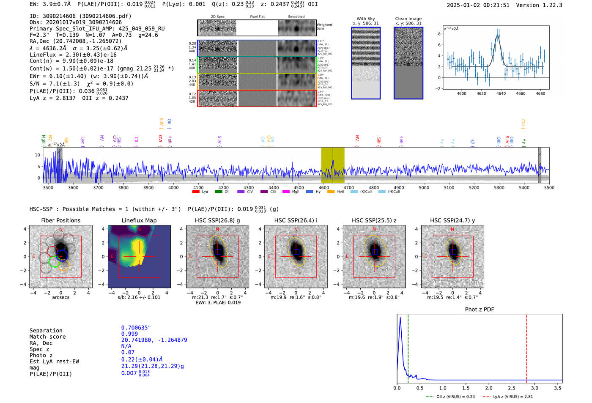Click the green-bordered fiber 2D spectrum row
Viewport: 592px width, 403px height.
[257, 65]
